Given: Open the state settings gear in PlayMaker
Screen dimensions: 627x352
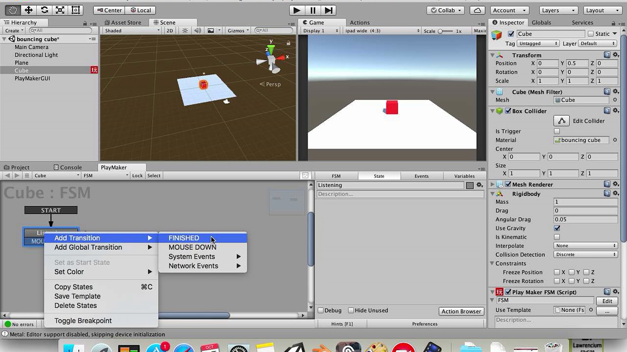Looking at the screenshot, I should (x=480, y=185).
